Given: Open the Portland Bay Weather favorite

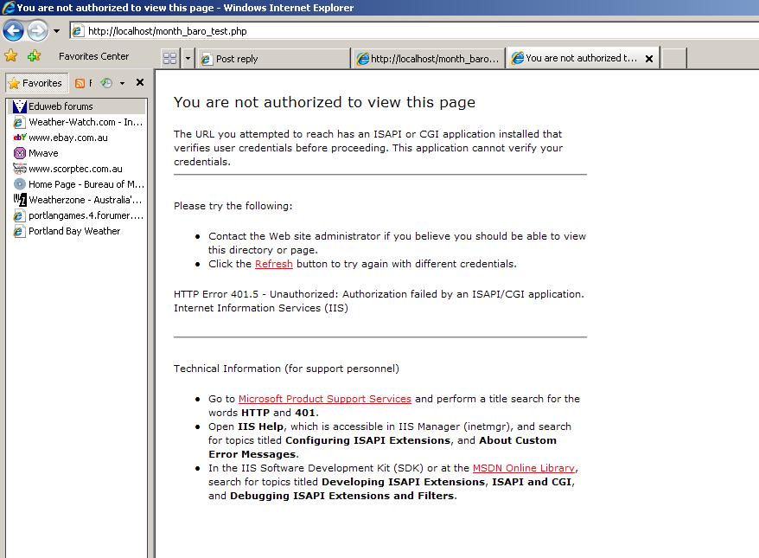Looking at the screenshot, I should pos(78,231).
